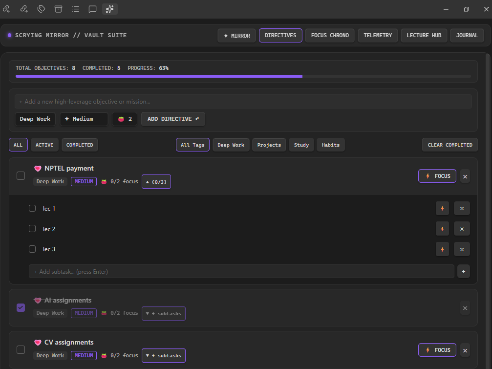Select the All Tags filter
The width and height of the screenshot is (492, 369).
point(193,145)
